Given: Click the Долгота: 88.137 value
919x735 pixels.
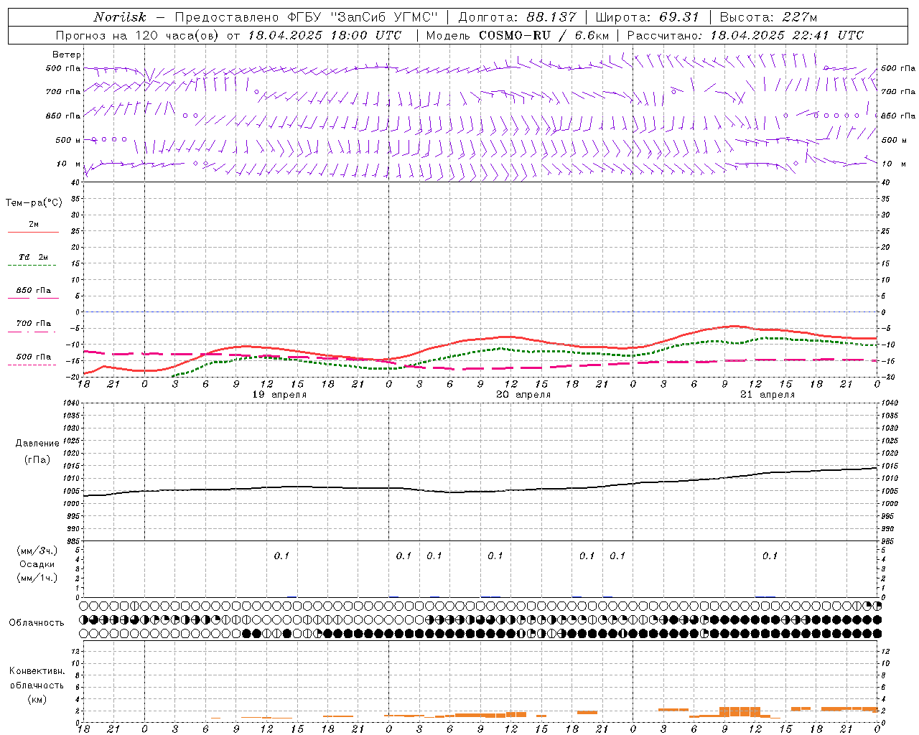Looking at the screenshot, I should (517, 17).
